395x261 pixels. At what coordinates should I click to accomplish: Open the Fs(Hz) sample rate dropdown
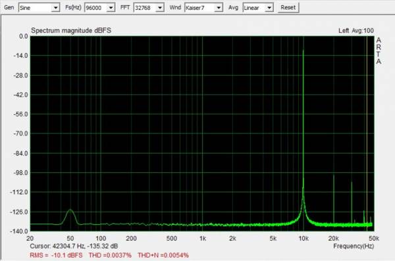[x=100, y=8]
